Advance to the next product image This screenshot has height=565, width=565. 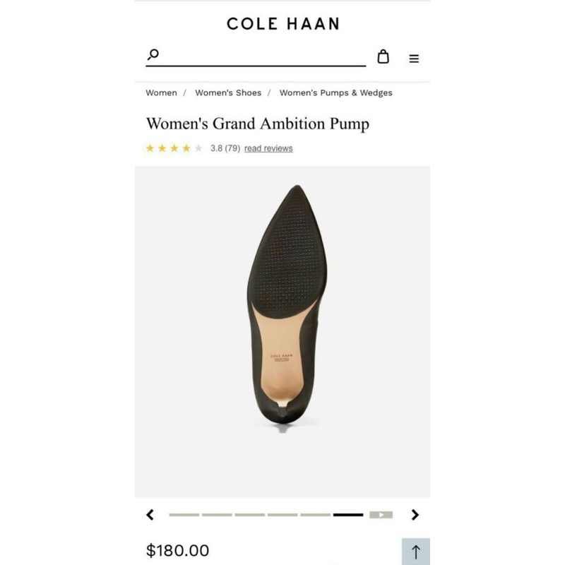pyautogui.click(x=415, y=515)
